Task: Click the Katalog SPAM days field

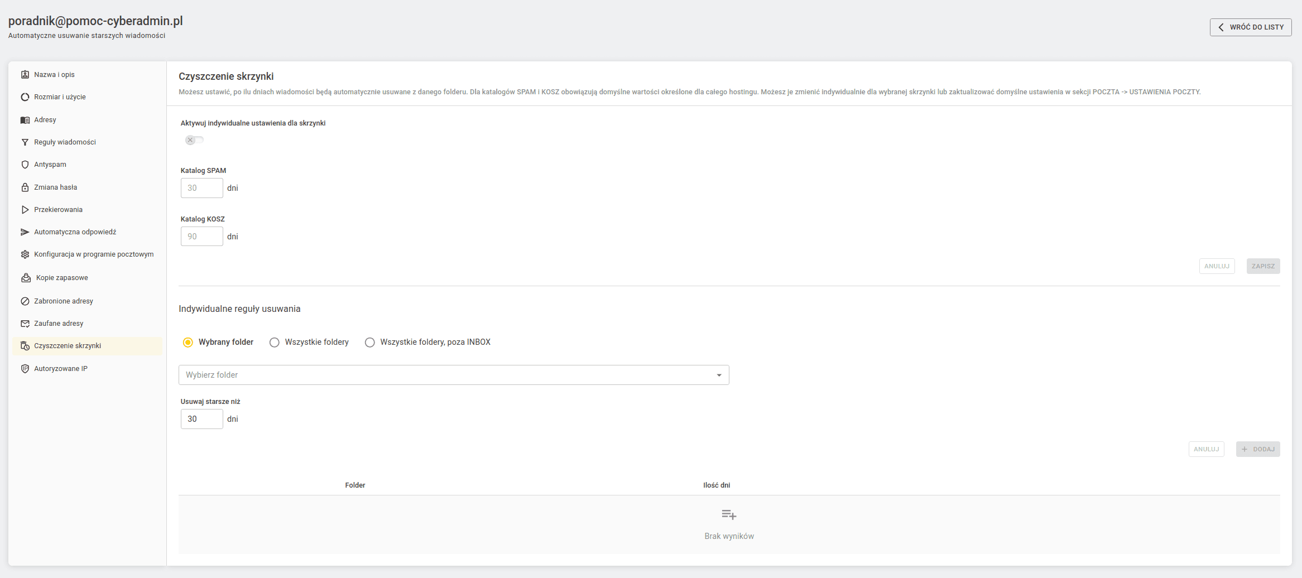Action: pyautogui.click(x=202, y=188)
